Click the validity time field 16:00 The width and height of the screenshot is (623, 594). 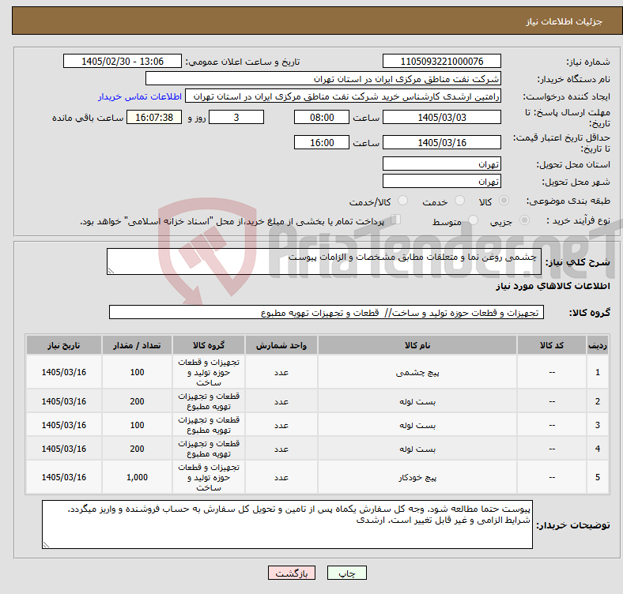[x=322, y=142]
